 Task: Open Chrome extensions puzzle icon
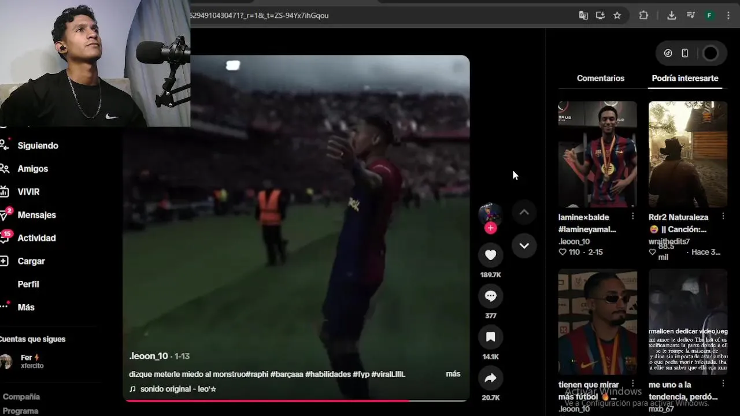point(643,16)
